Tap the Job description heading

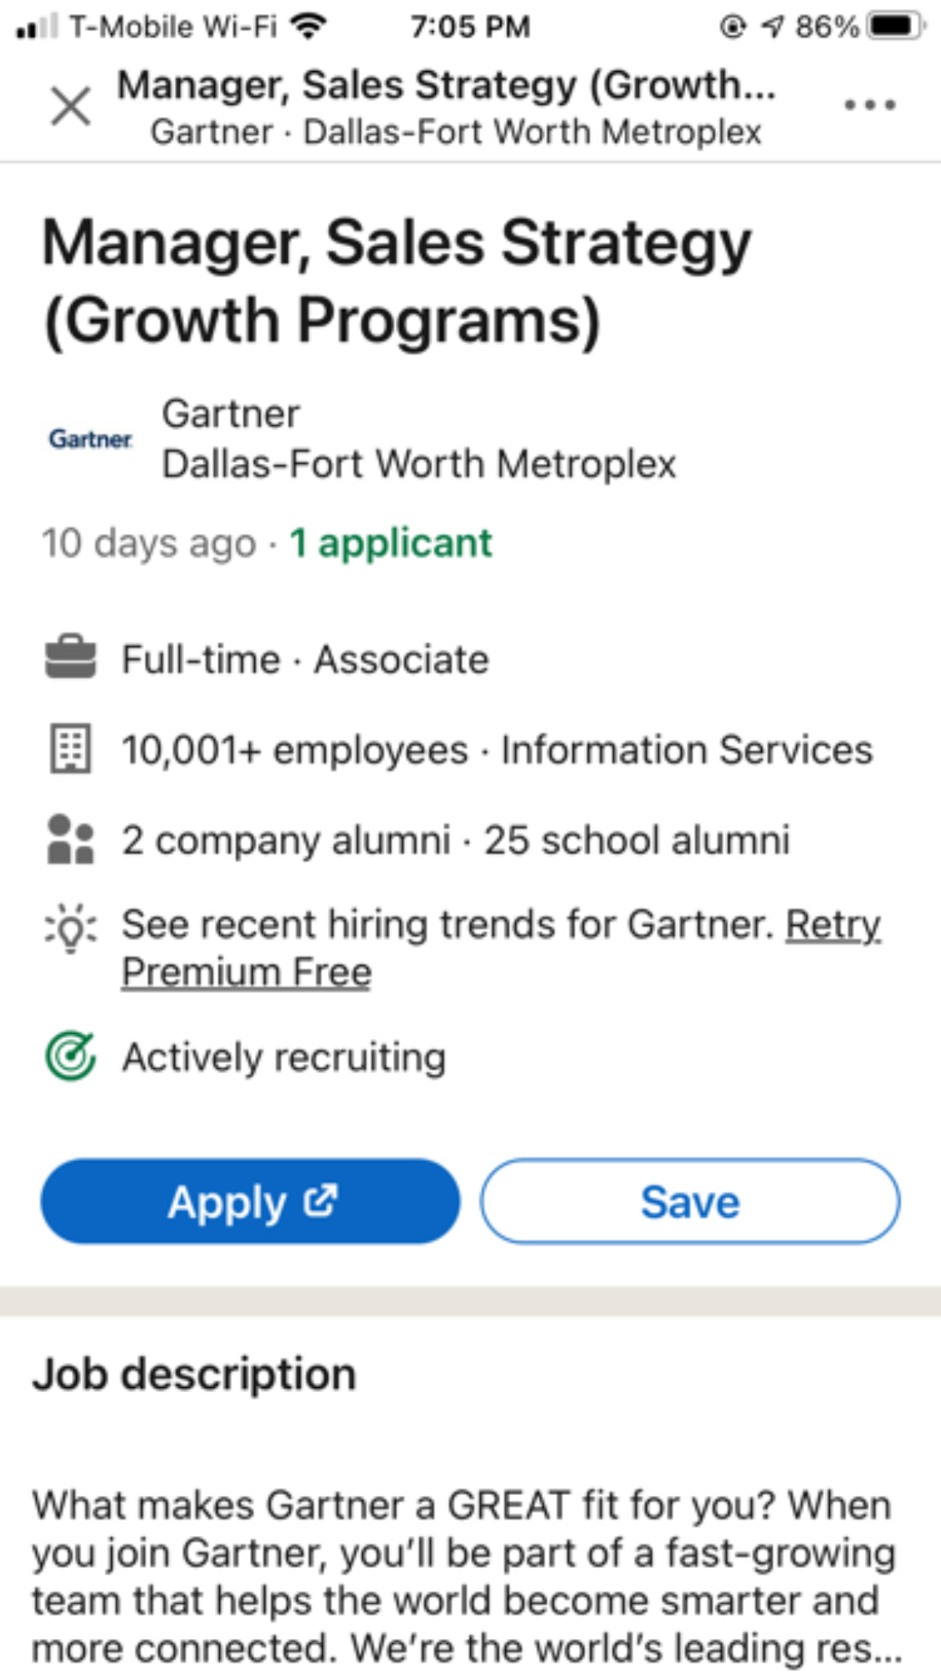click(x=195, y=1374)
